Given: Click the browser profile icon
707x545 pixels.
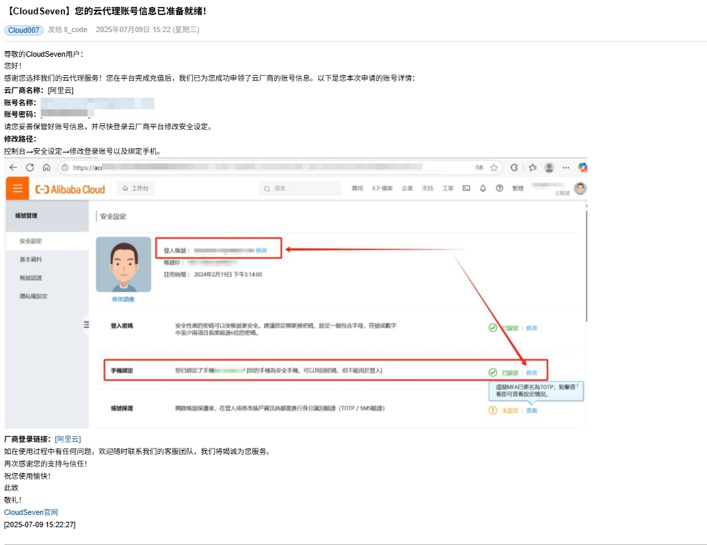Looking at the screenshot, I should [x=549, y=168].
